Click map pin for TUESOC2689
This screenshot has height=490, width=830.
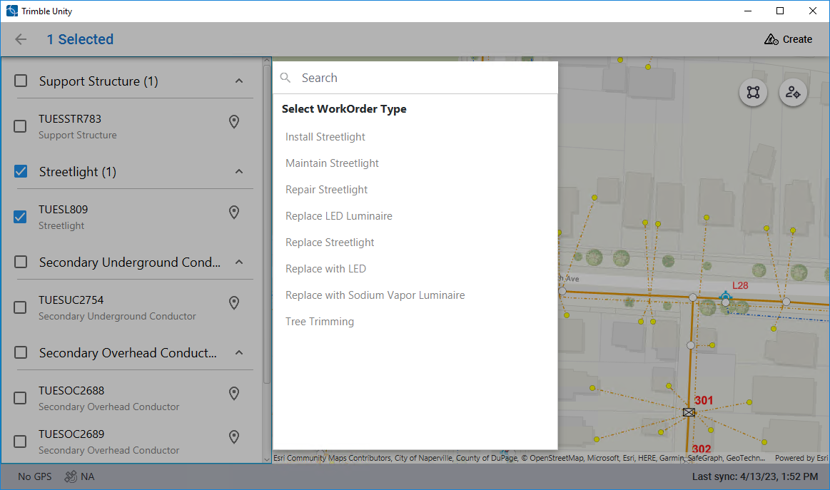tap(233, 438)
